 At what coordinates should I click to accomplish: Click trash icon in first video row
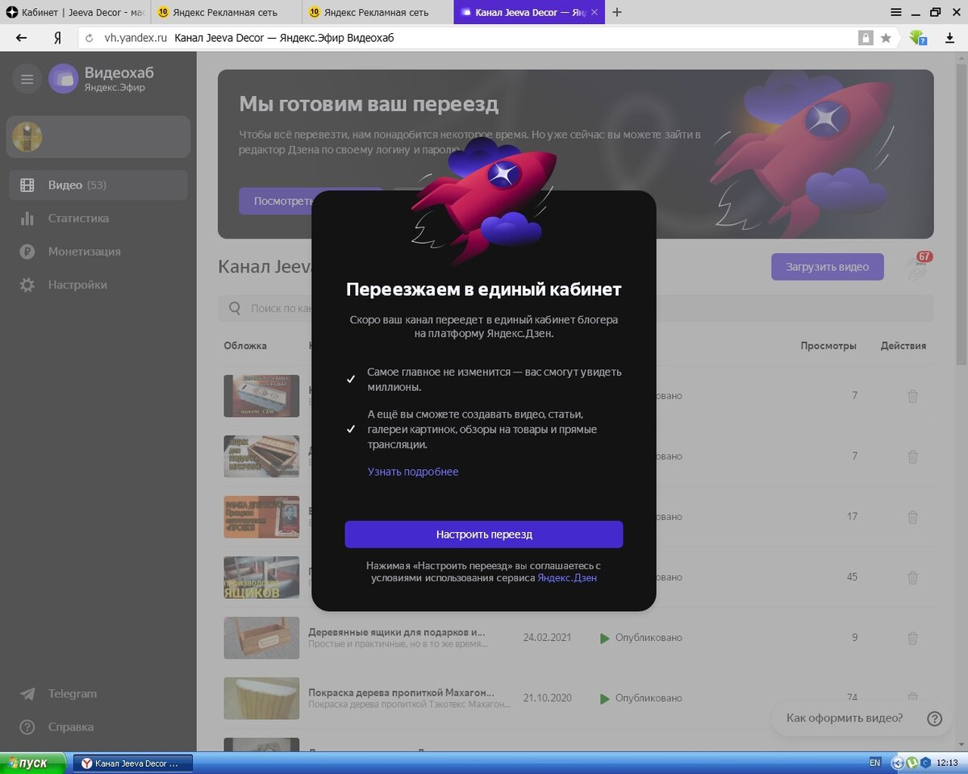(x=912, y=396)
